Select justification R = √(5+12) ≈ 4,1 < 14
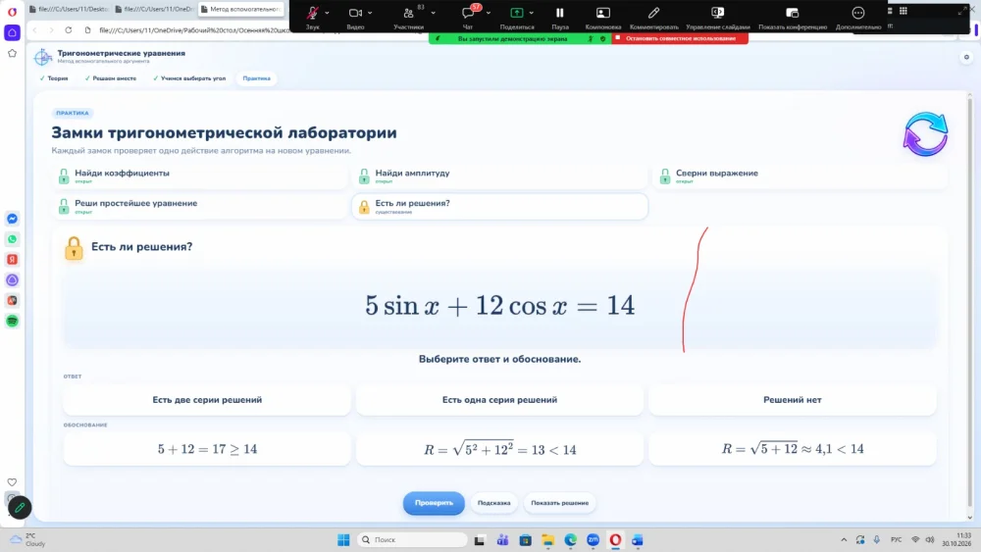981x552 pixels. pyautogui.click(x=792, y=449)
